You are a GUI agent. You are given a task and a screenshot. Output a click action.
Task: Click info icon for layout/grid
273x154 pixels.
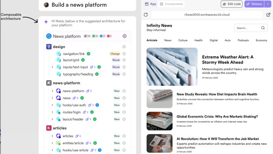[124, 60]
